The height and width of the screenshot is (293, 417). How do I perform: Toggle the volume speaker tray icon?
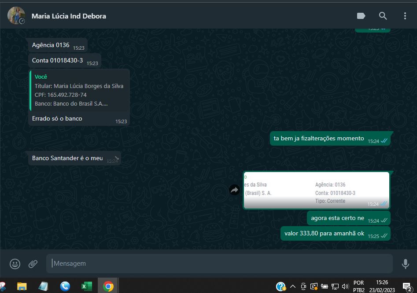pos(345,286)
